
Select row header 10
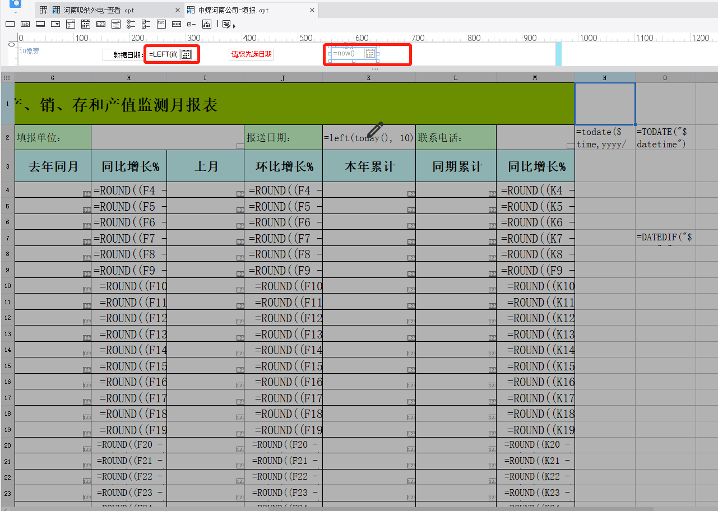click(8, 286)
